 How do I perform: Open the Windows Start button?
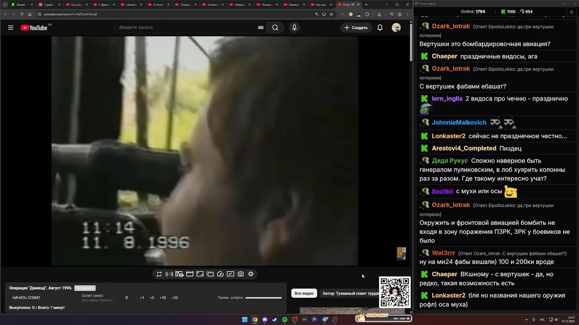click(x=245, y=320)
